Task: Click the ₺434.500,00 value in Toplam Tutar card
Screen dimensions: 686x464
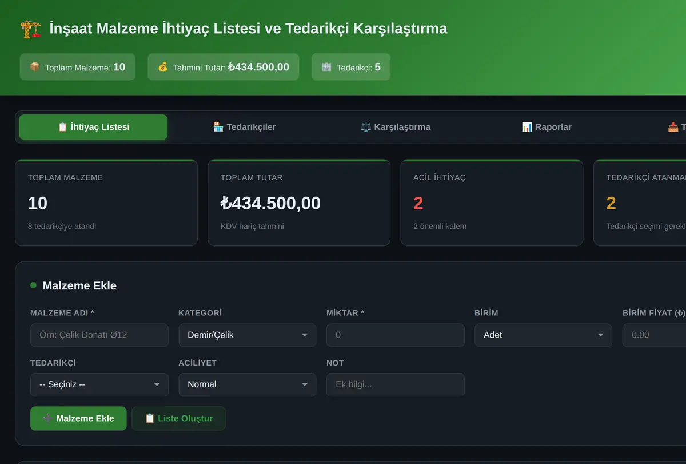Action: point(270,203)
